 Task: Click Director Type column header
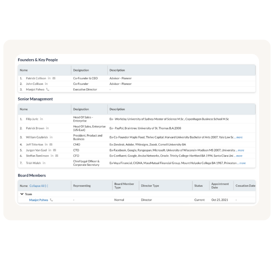click(x=150, y=186)
